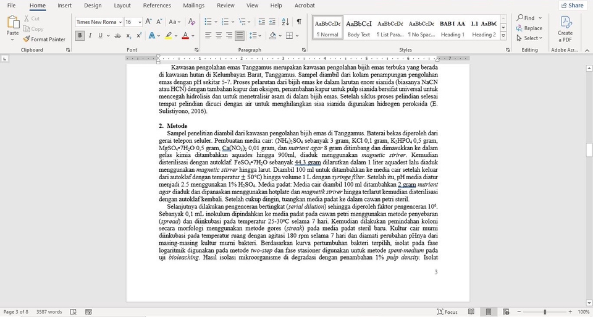
Task: Open Paste options dropdown arrow
Action: click(12, 39)
